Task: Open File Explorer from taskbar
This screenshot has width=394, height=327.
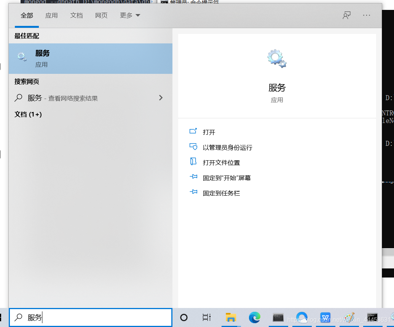Action: pos(231,317)
